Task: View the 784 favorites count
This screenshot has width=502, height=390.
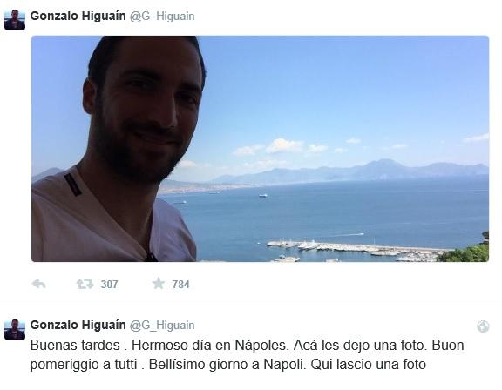Action: pos(181,284)
